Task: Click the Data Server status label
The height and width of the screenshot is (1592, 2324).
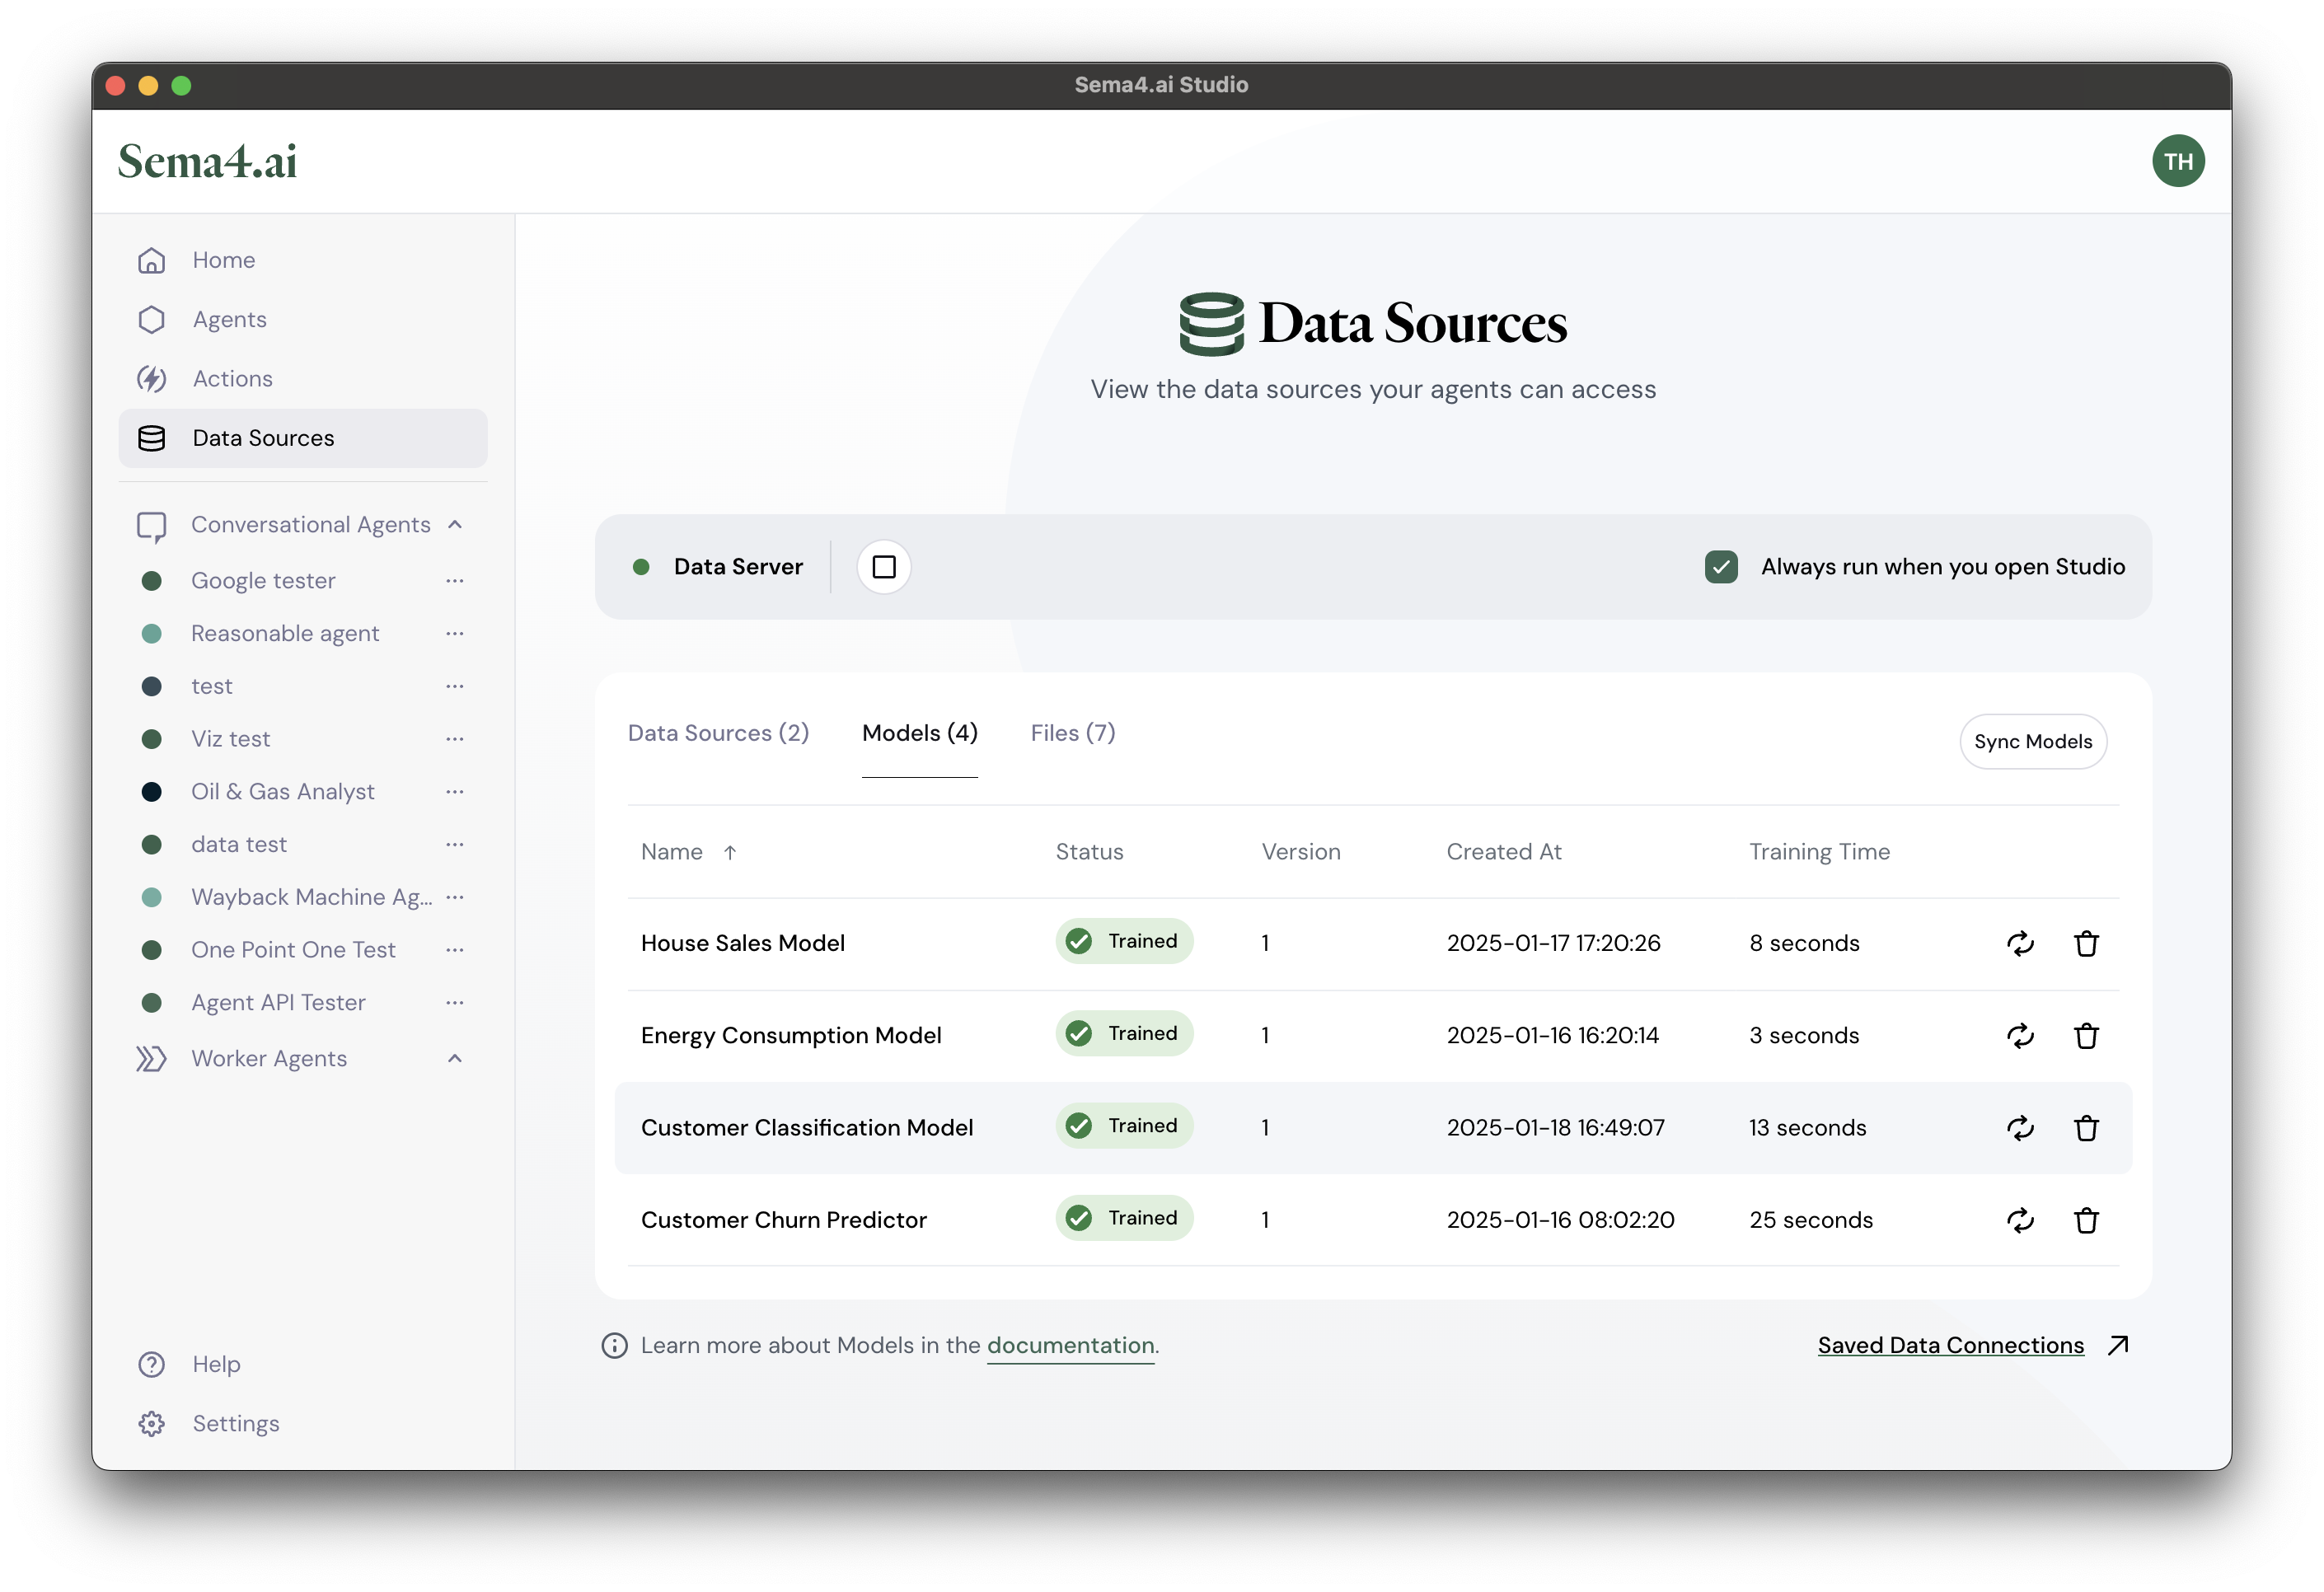Action: (x=738, y=567)
